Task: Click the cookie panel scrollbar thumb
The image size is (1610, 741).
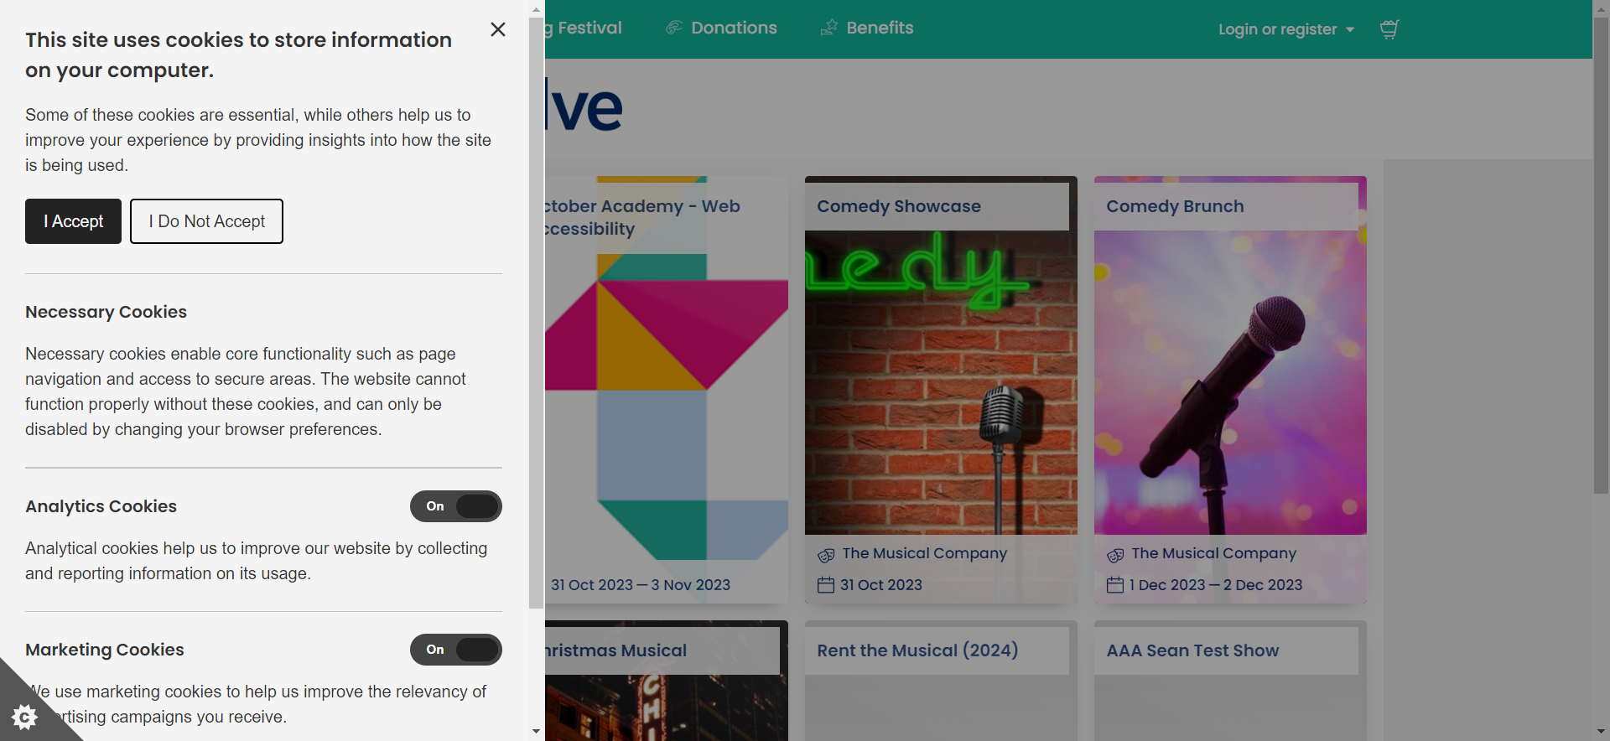Action: tap(537, 312)
